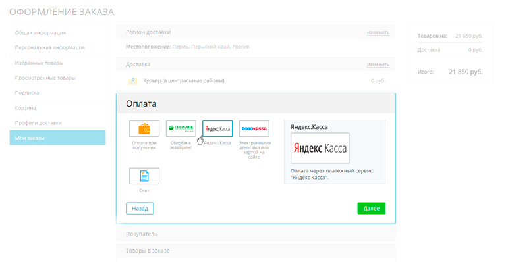Click location text 'Пермь, Пермский край, Россия'
Image resolution: width=506 pixels, height=262 pixels.
tap(211, 47)
